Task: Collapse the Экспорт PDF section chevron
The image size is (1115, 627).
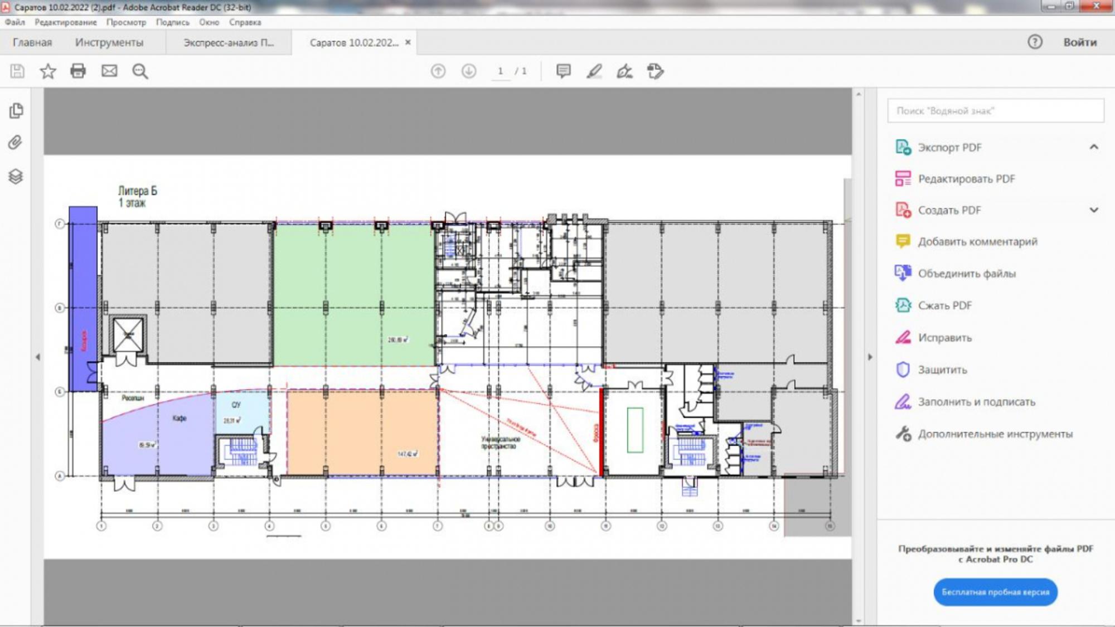Action: tap(1094, 147)
